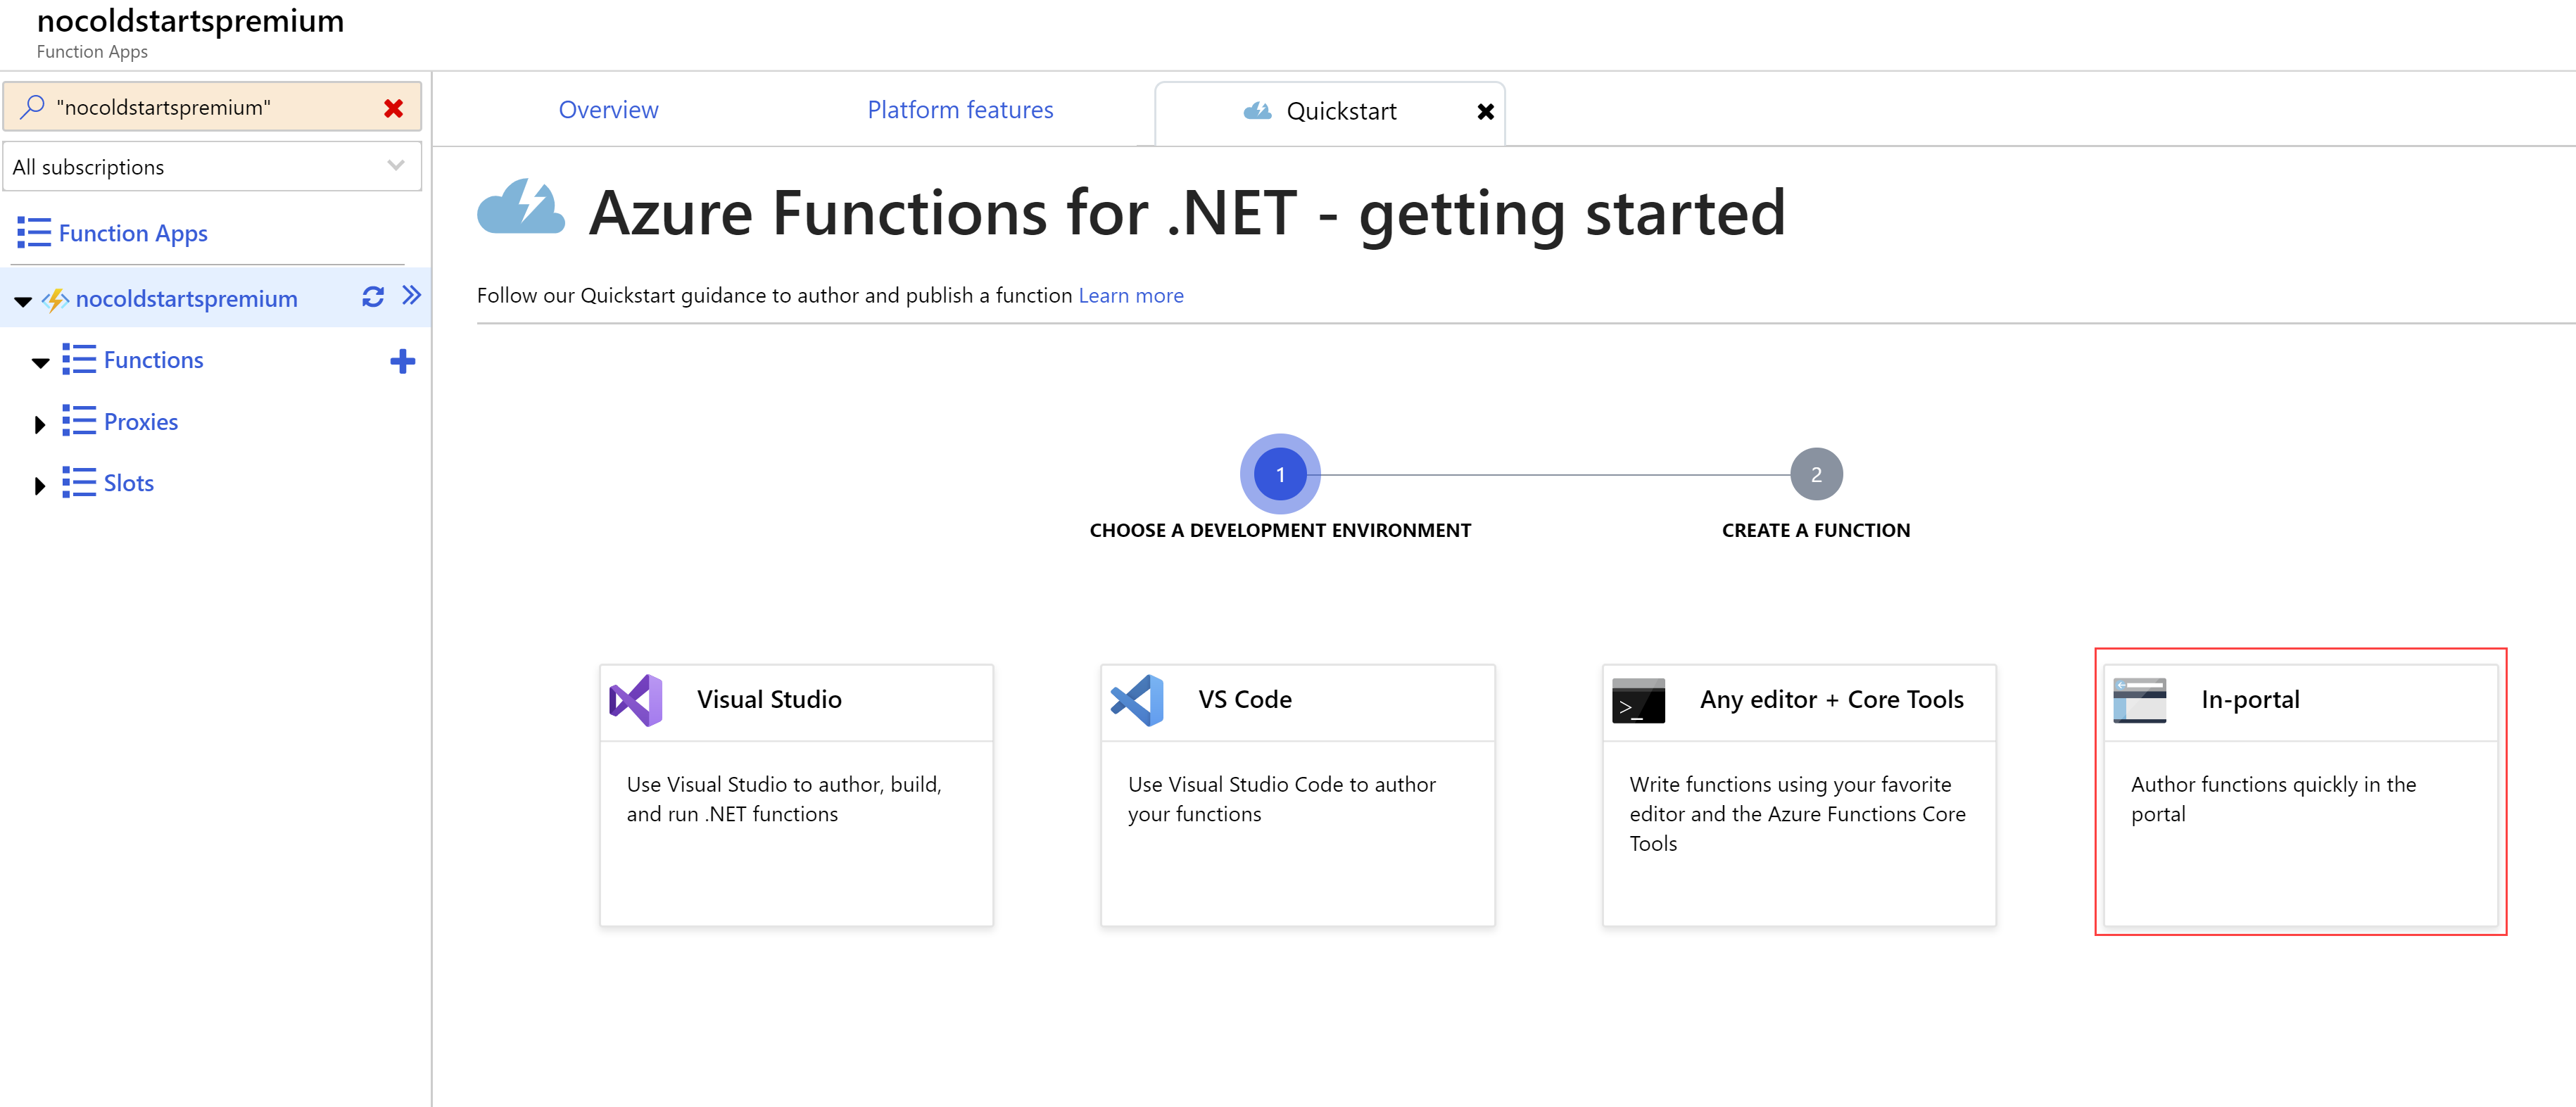Switch to the Platform features tab

point(960,110)
